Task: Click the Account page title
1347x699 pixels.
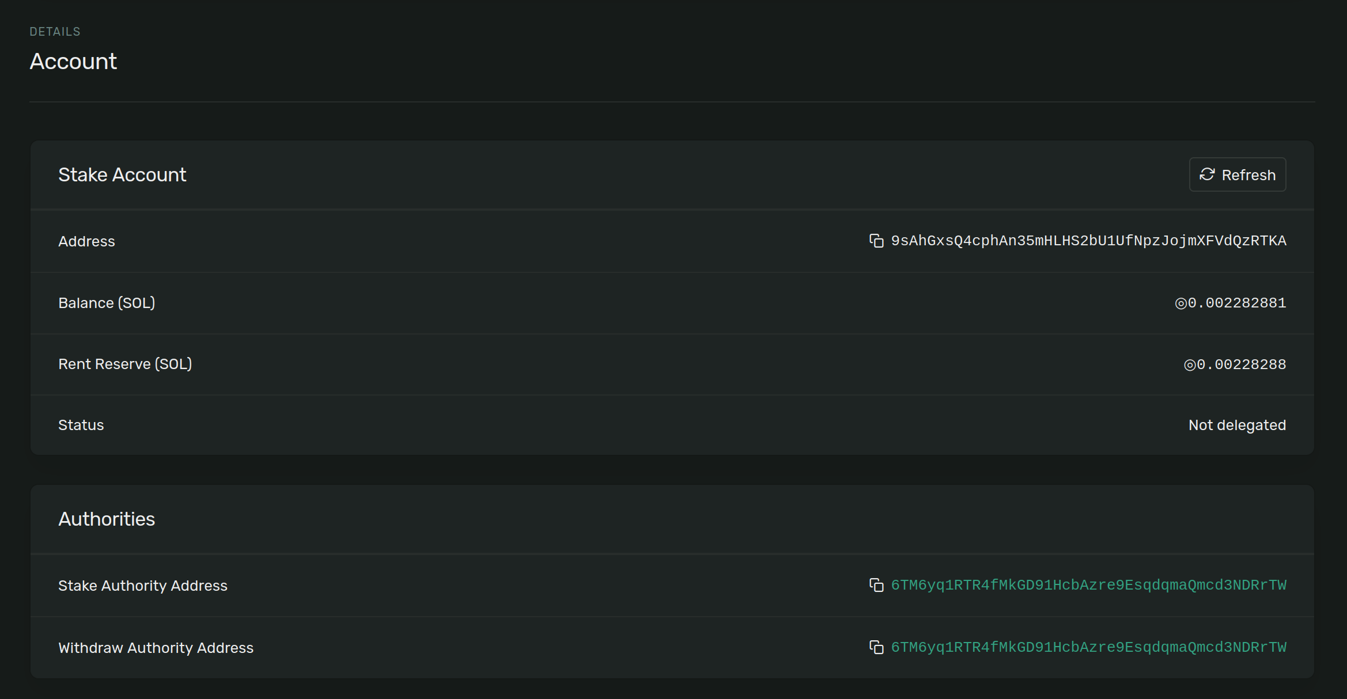Action: [73, 61]
